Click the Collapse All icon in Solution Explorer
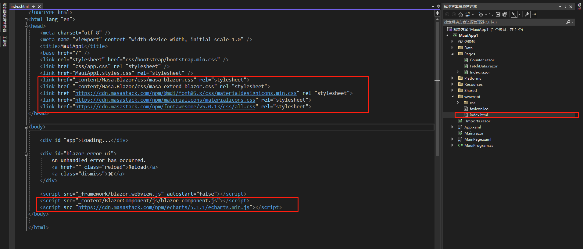This screenshot has height=249, width=583. coord(498,14)
